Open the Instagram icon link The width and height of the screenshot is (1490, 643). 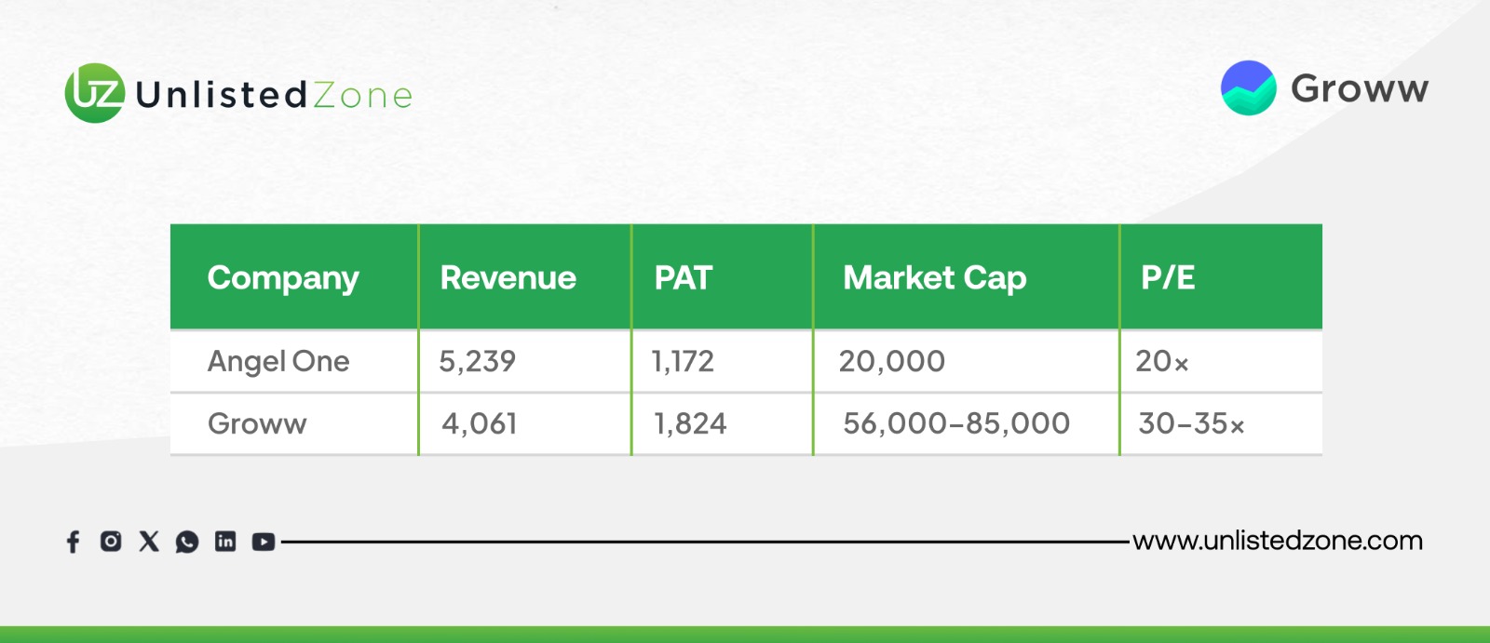pyautogui.click(x=111, y=541)
